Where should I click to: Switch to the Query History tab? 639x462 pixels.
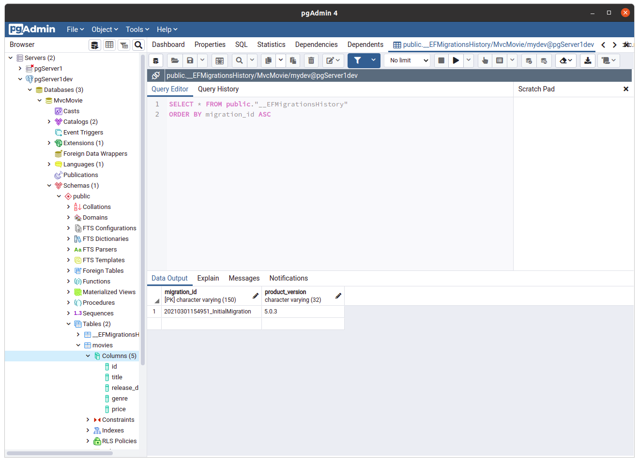tap(218, 89)
